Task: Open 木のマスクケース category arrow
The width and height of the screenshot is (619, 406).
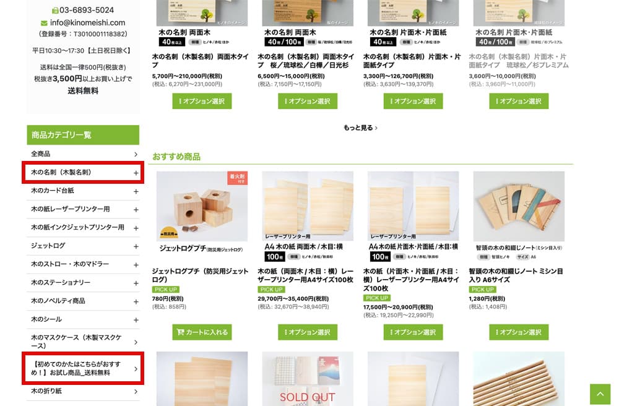Action: tap(136, 342)
